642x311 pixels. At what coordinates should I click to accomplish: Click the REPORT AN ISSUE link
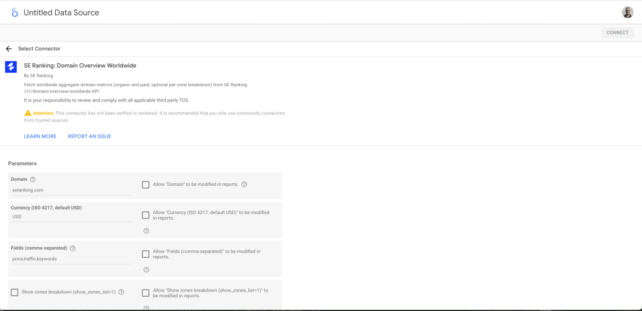90,136
